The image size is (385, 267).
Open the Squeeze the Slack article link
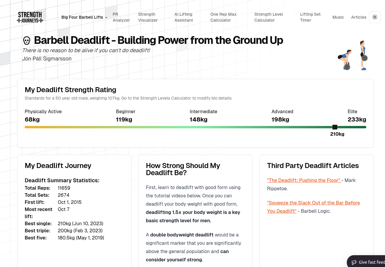(313, 203)
